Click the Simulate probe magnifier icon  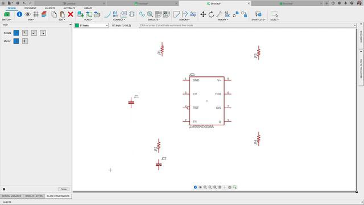coord(150,14)
